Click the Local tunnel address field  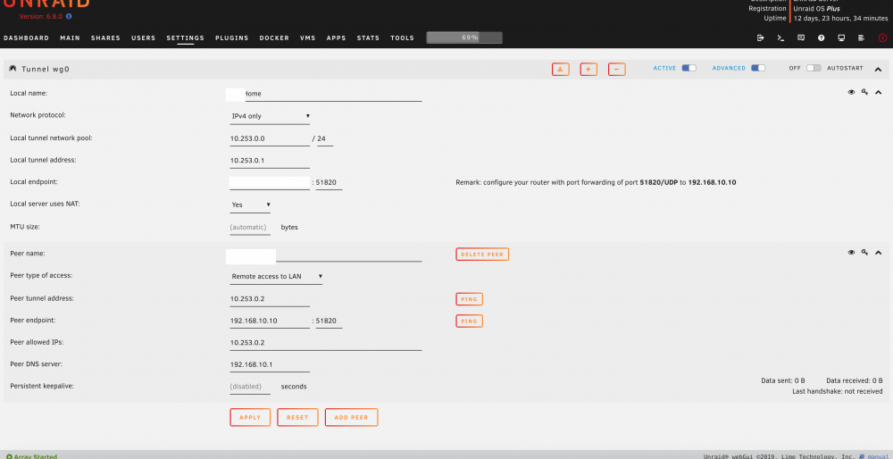(270, 161)
